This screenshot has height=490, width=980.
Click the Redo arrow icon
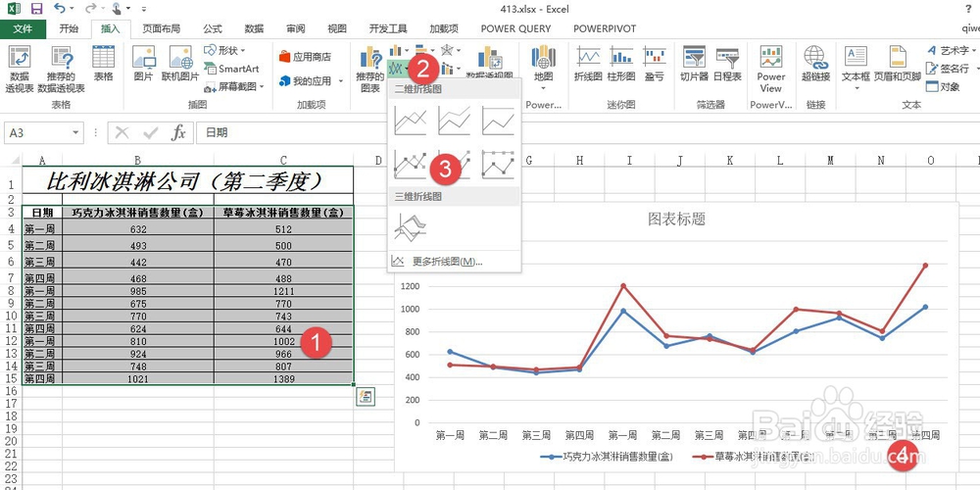pos(90,8)
